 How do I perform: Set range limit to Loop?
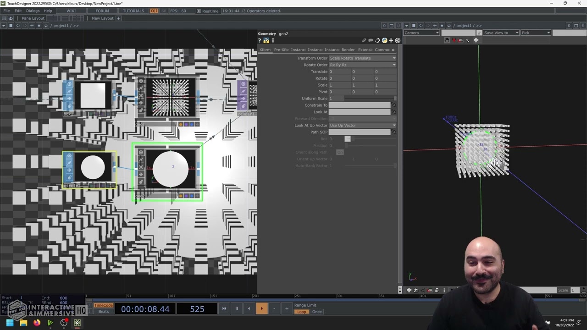tap(302, 312)
